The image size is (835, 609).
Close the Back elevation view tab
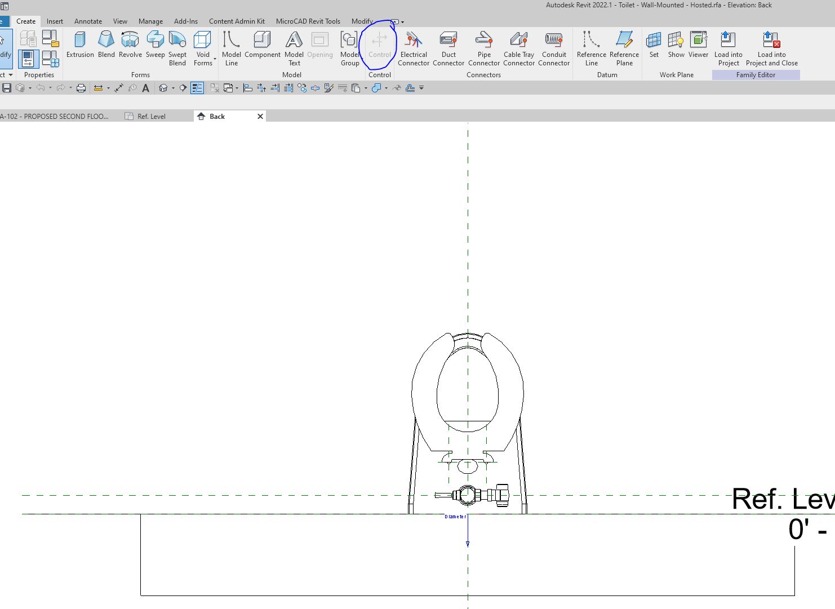pyautogui.click(x=260, y=116)
